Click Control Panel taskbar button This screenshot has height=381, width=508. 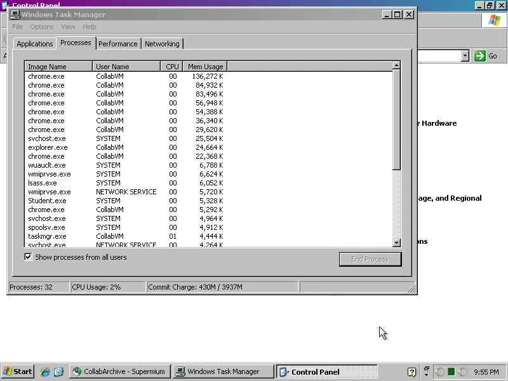tap(326, 371)
